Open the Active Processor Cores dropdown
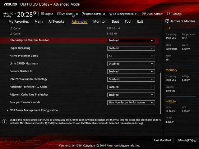 (x=131, y=56)
